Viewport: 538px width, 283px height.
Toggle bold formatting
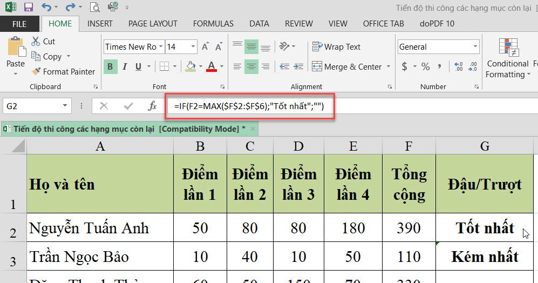click(111, 66)
